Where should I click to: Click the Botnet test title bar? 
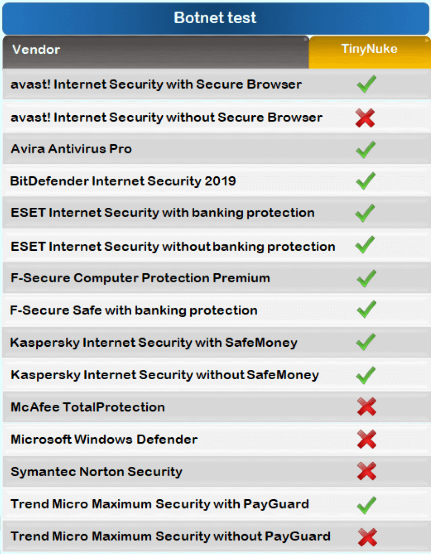(x=215, y=18)
